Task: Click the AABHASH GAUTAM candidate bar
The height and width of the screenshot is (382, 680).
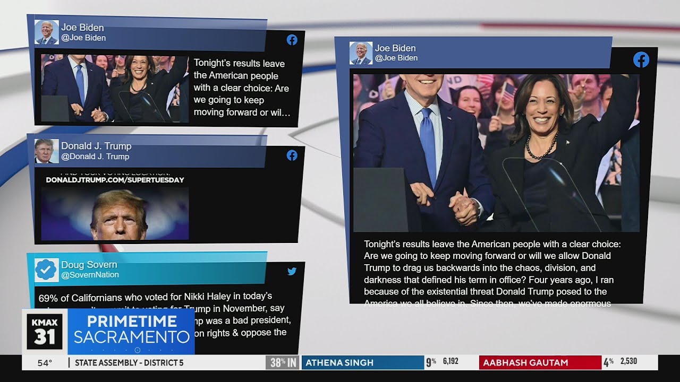Action: pyautogui.click(x=540, y=363)
